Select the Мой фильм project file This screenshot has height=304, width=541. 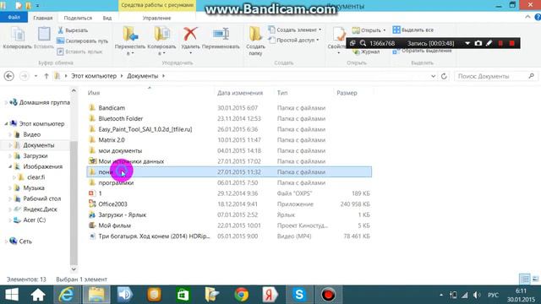coord(229,225)
